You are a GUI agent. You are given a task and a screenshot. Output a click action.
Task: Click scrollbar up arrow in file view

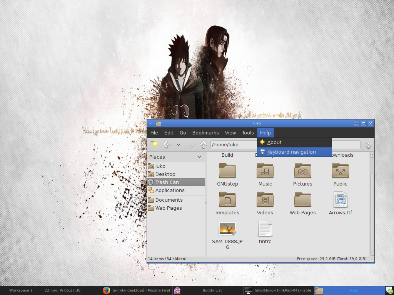pos(372,154)
